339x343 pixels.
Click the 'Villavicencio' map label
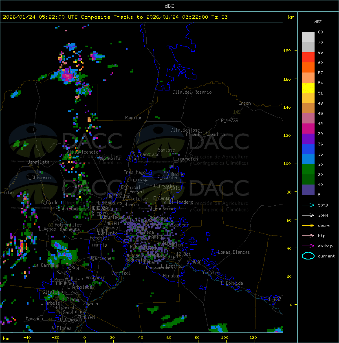click(x=82, y=152)
